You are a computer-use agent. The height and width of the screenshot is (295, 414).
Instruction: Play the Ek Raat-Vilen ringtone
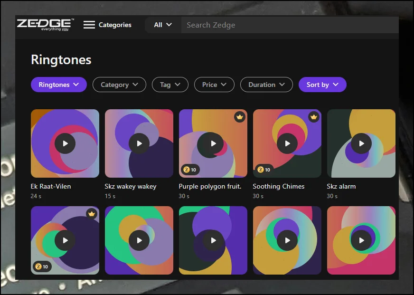(x=65, y=143)
